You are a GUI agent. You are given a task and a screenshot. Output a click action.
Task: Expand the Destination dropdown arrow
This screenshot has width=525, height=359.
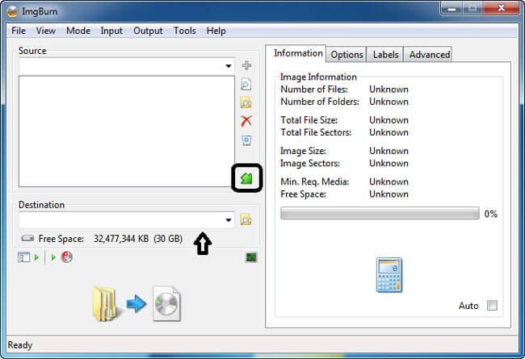click(229, 219)
